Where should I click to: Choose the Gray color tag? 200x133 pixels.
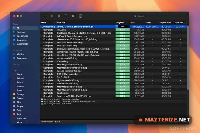point(25,110)
